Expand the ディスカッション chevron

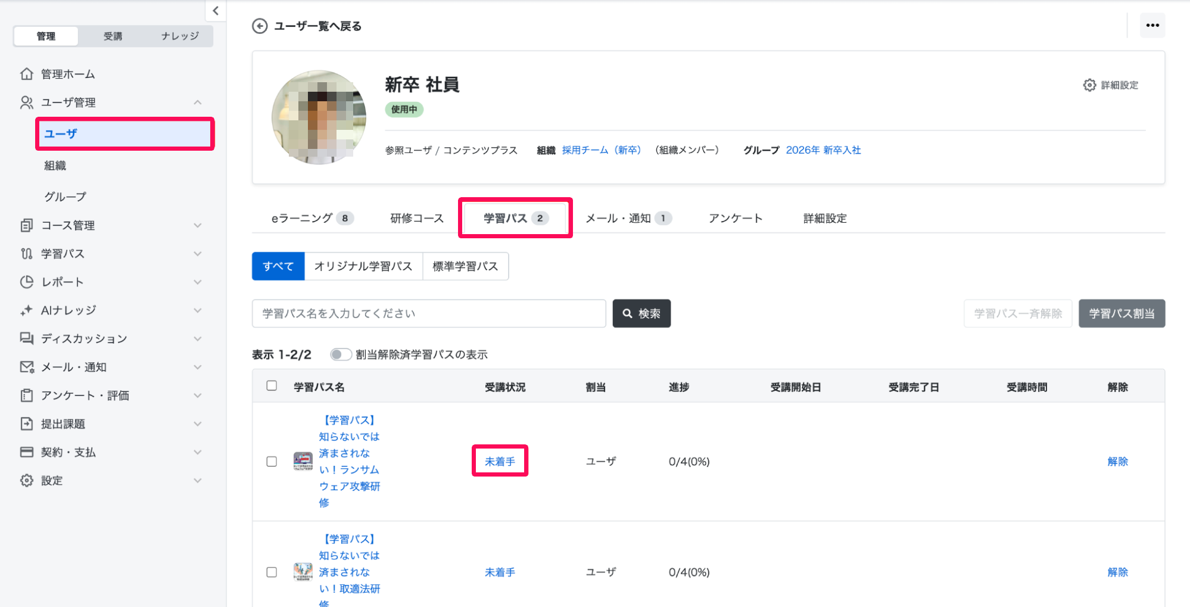pos(198,338)
